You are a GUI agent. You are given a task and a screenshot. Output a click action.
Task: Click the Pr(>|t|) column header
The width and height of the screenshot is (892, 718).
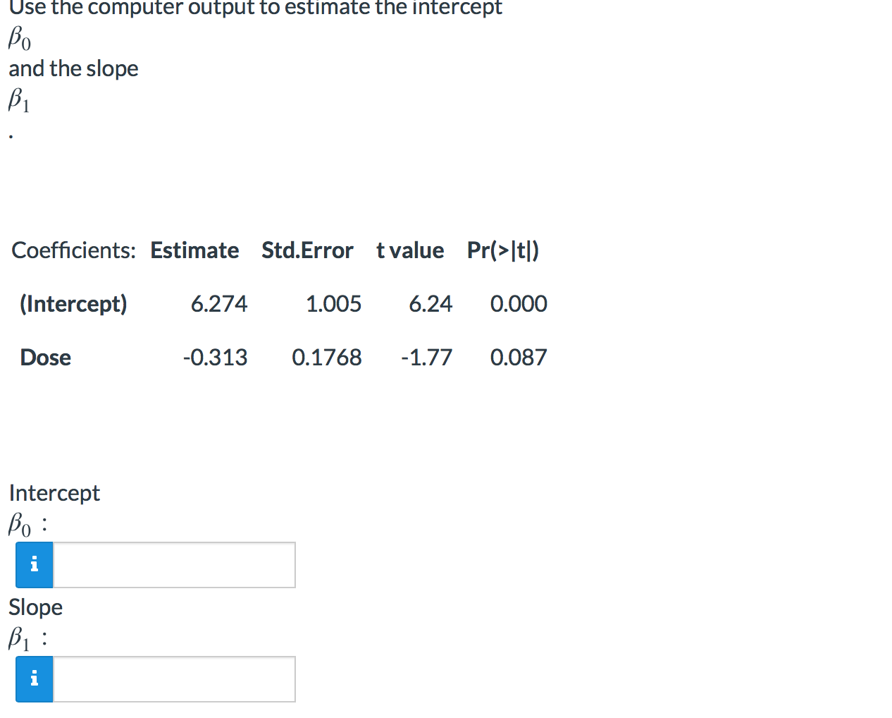(x=503, y=250)
